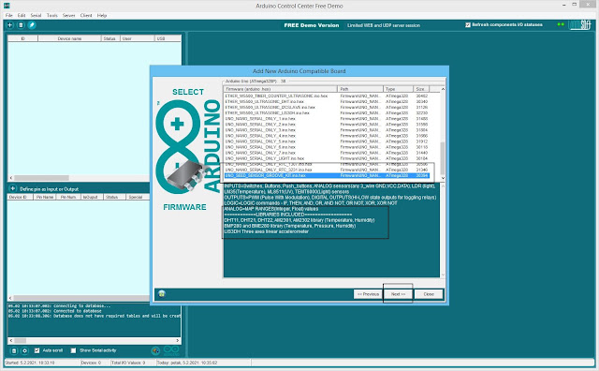Click the firmware list scrollbar thumb
The image size is (599, 371).
point(443,158)
